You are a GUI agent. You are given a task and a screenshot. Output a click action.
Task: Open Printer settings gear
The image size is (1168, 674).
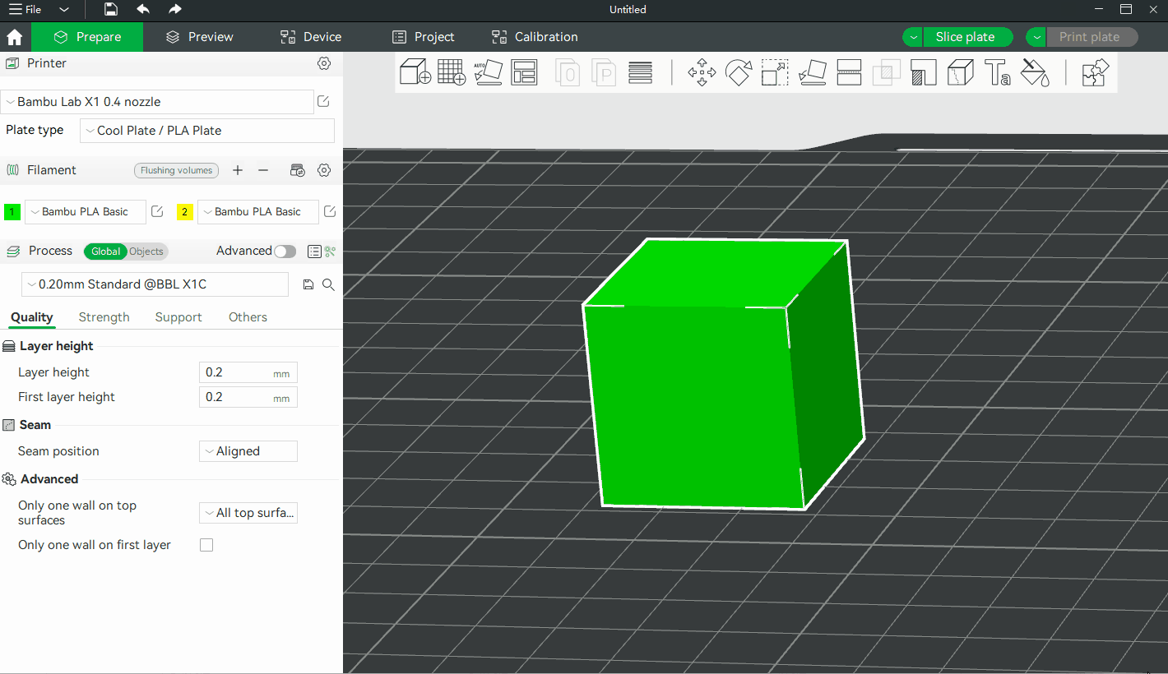(x=324, y=63)
